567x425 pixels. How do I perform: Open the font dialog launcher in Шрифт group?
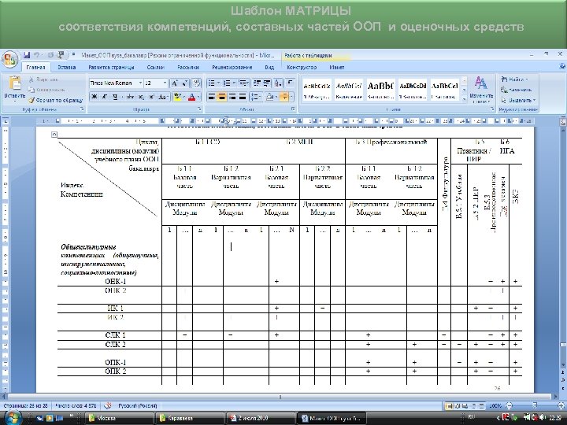[x=199, y=109]
